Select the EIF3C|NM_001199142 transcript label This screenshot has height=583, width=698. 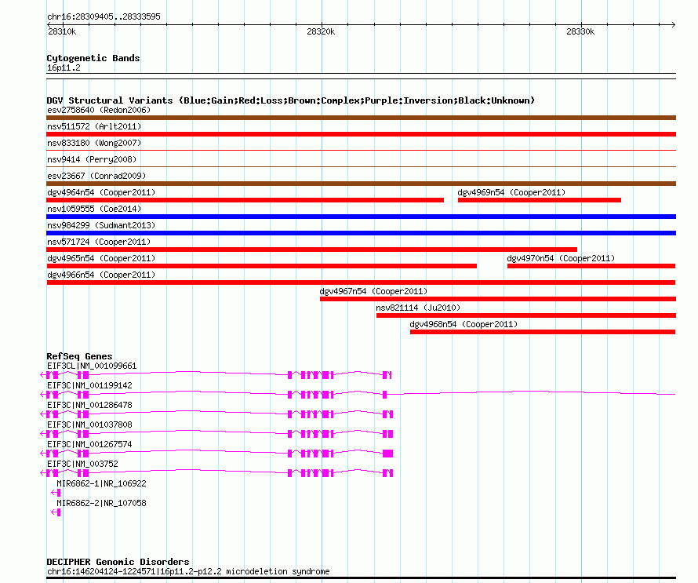[89, 386]
